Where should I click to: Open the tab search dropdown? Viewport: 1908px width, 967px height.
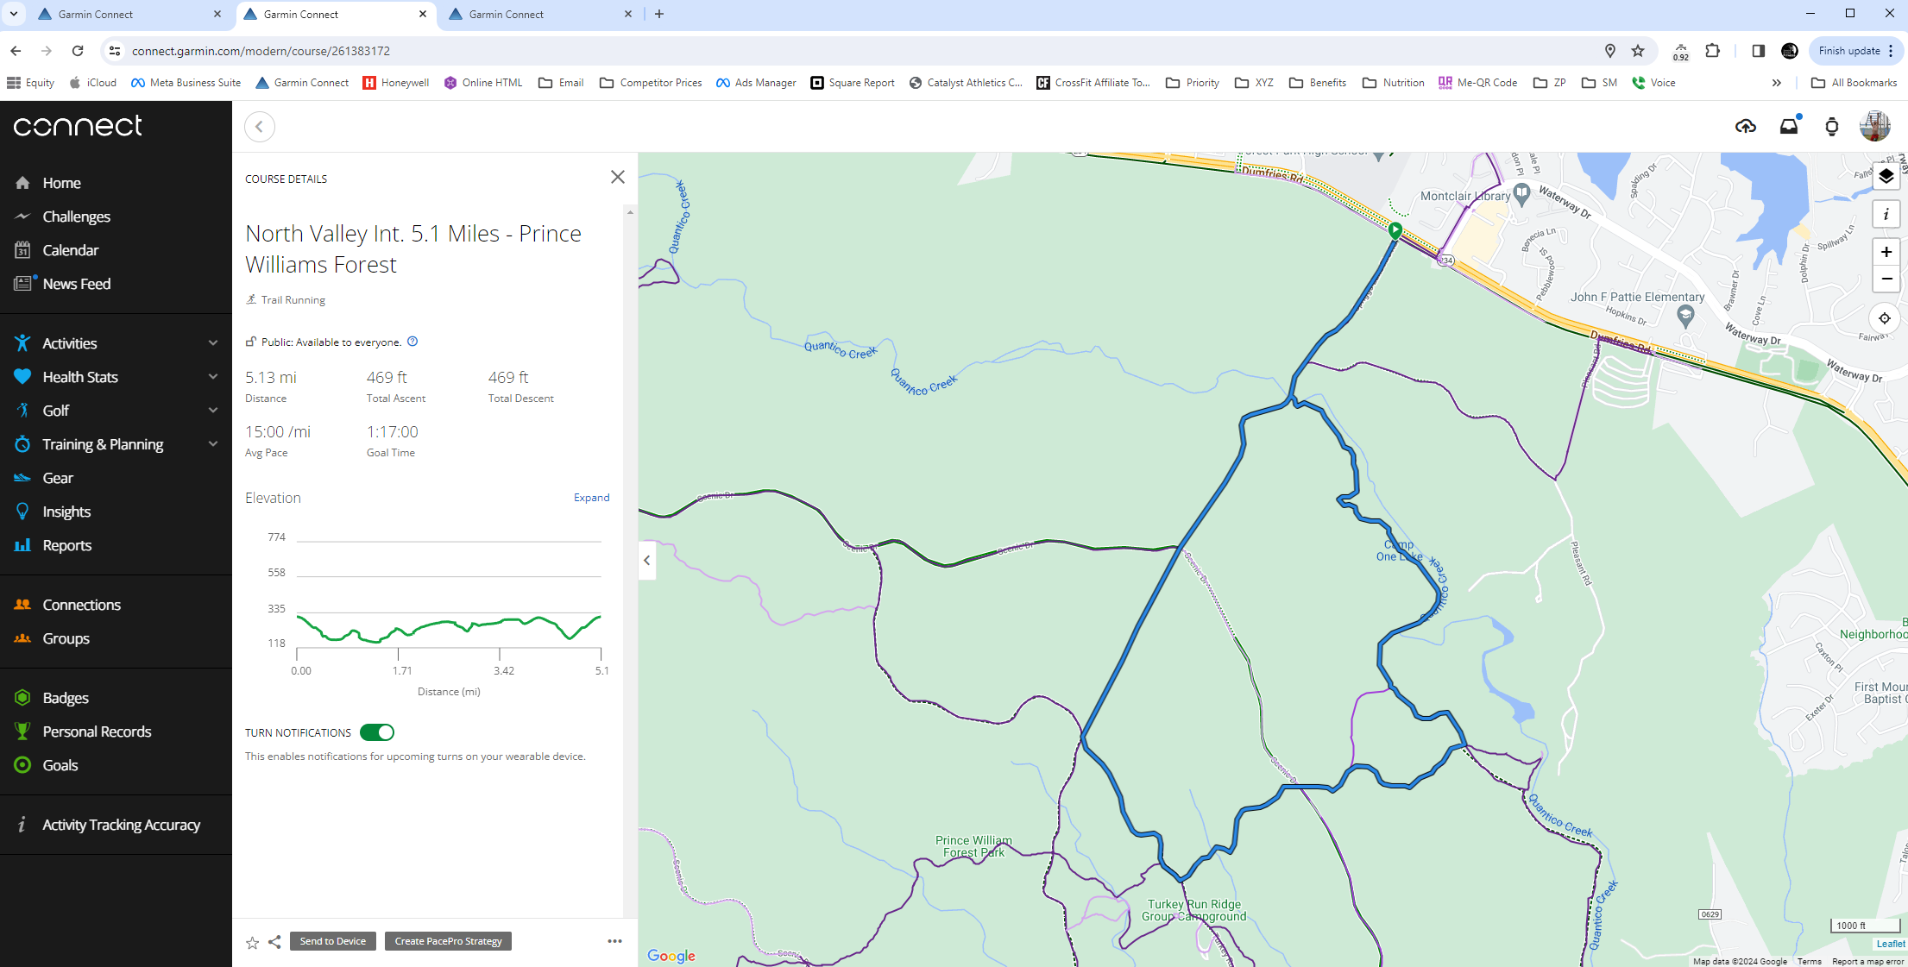click(14, 14)
